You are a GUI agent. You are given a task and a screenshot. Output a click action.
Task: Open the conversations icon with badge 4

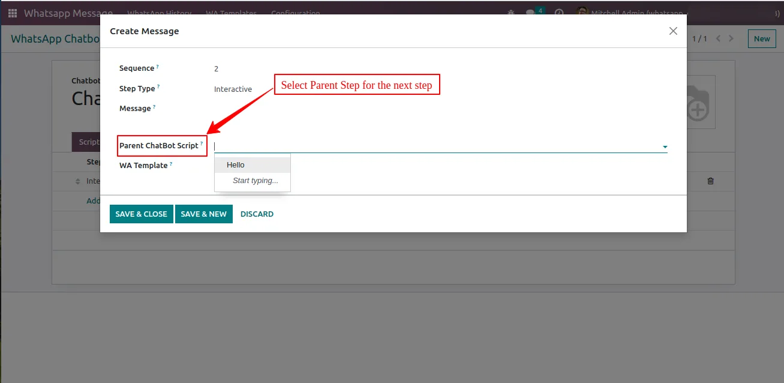(x=534, y=12)
